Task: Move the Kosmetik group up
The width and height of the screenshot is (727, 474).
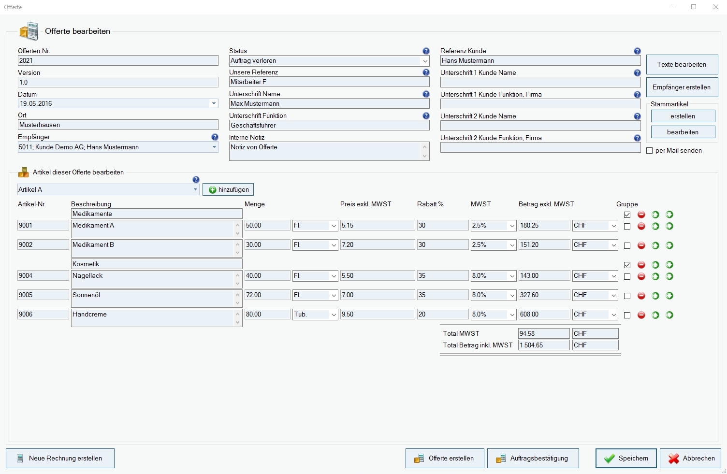Action: (655, 265)
